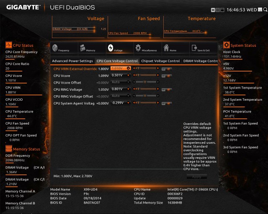
Task: Select the first display mode icon
Action: (x=213, y=10)
